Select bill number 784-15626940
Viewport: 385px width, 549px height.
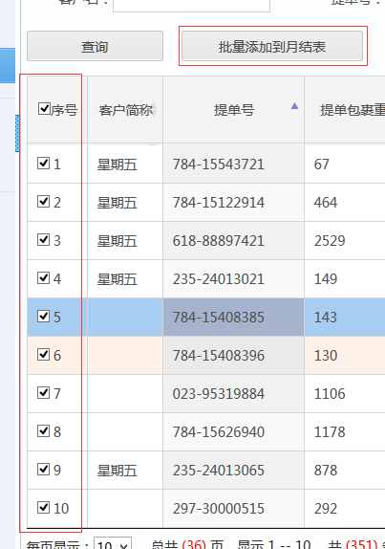218,431
